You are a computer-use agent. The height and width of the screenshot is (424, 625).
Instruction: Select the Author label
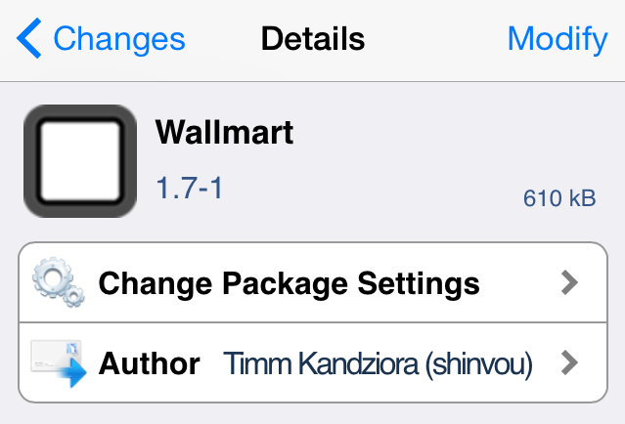[x=150, y=364]
